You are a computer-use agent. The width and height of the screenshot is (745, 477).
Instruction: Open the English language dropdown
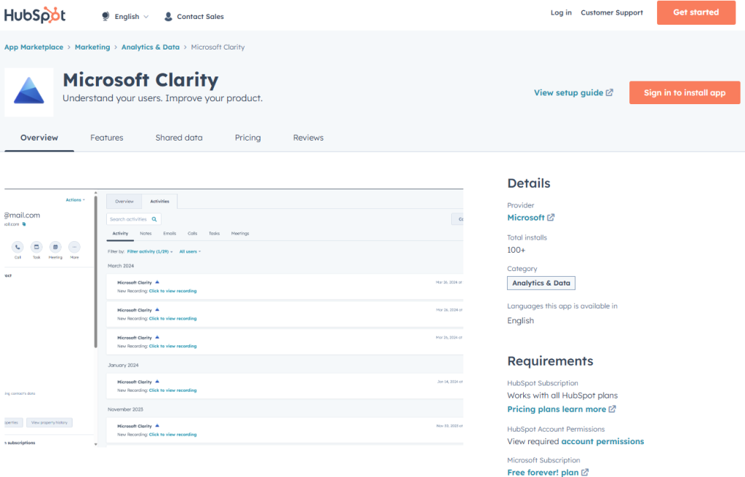tap(124, 15)
